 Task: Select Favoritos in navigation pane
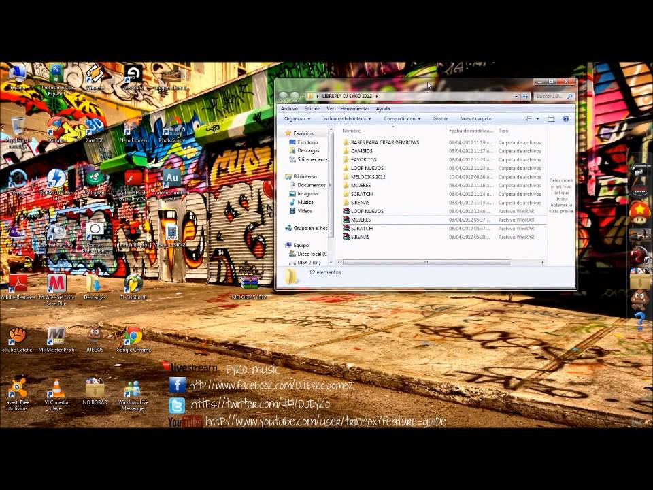click(303, 133)
